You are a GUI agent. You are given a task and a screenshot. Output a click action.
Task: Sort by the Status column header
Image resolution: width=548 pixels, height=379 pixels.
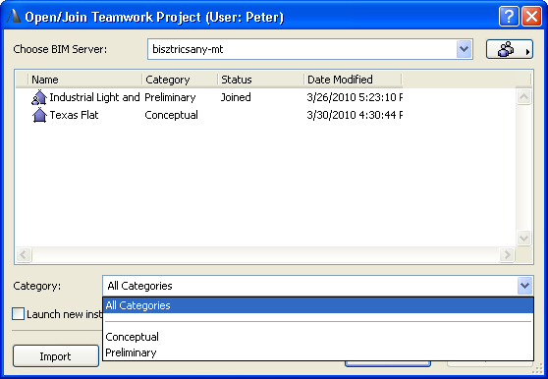point(260,80)
